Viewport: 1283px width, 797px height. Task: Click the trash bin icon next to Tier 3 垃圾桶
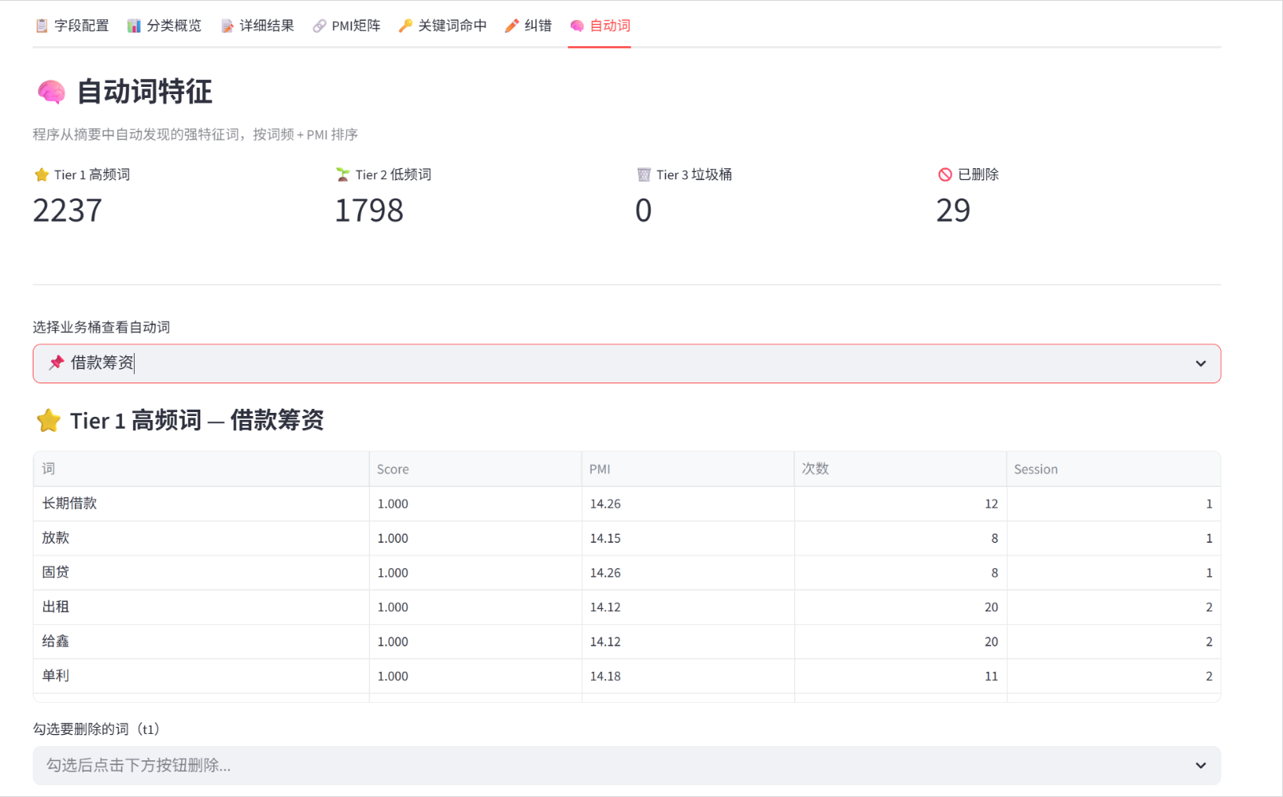(x=644, y=175)
